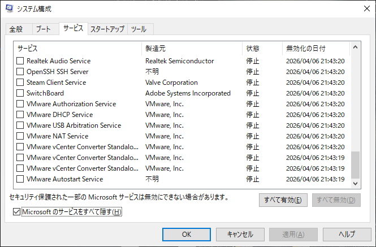Go to the スタートアップ tab
The width and height of the screenshot is (376, 247).
coord(107,29)
